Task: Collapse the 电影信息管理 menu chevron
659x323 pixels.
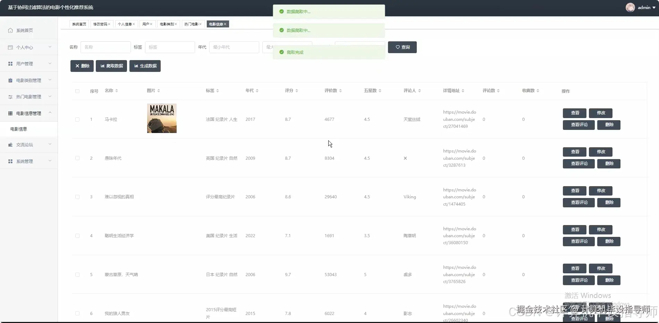Action: [x=50, y=113]
